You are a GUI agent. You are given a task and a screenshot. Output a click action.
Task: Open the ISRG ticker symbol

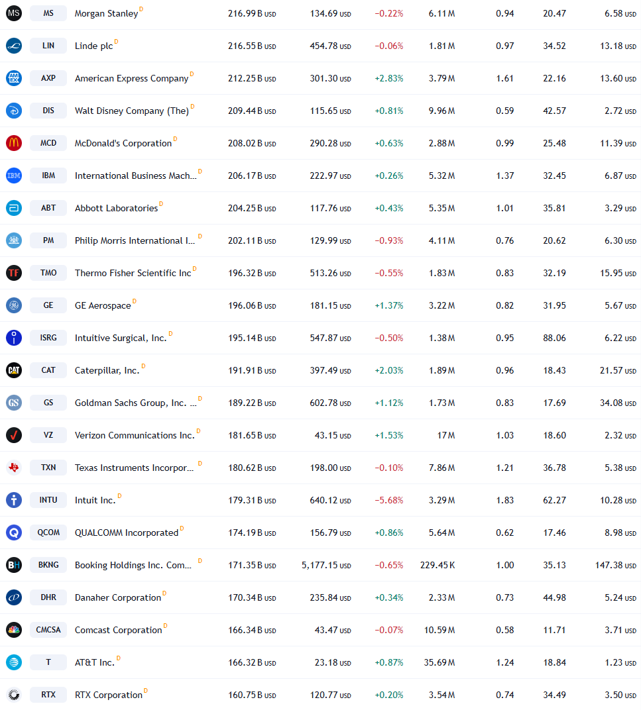pyautogui.click(x=48, y=338)
